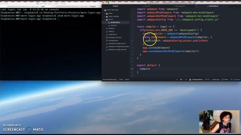
Task: Open package-lock.json in the project tree
Action: point(115,37)
